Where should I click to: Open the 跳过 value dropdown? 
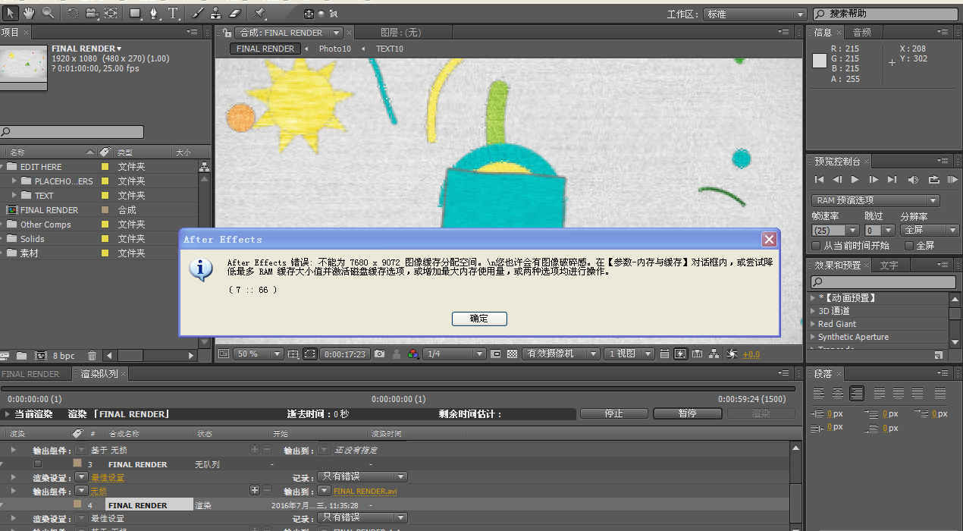(879, 230)
